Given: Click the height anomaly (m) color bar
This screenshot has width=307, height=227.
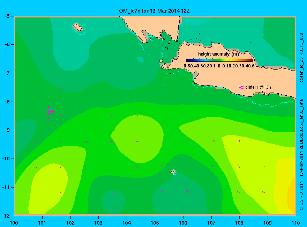Looking at the screenshot, I should (219, 60).
